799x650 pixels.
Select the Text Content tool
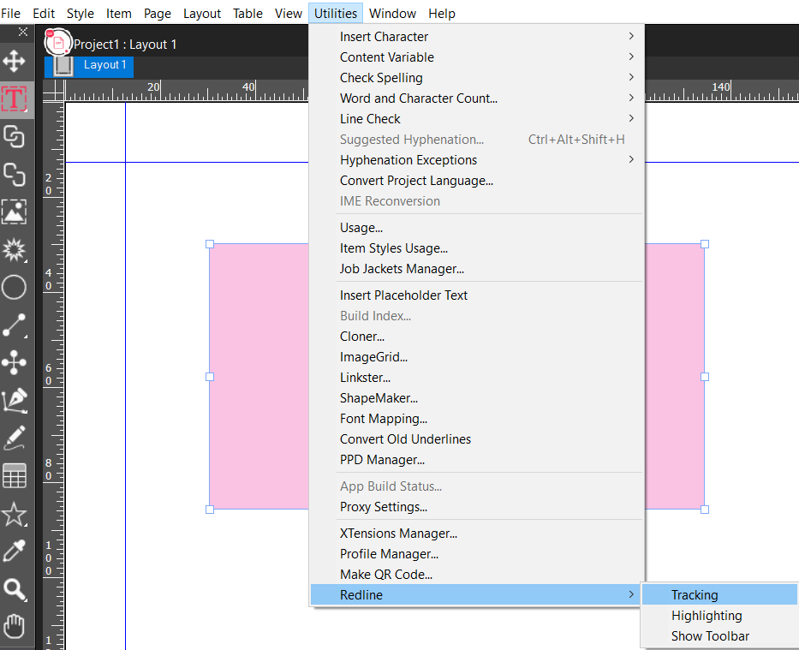coord(15,98)
